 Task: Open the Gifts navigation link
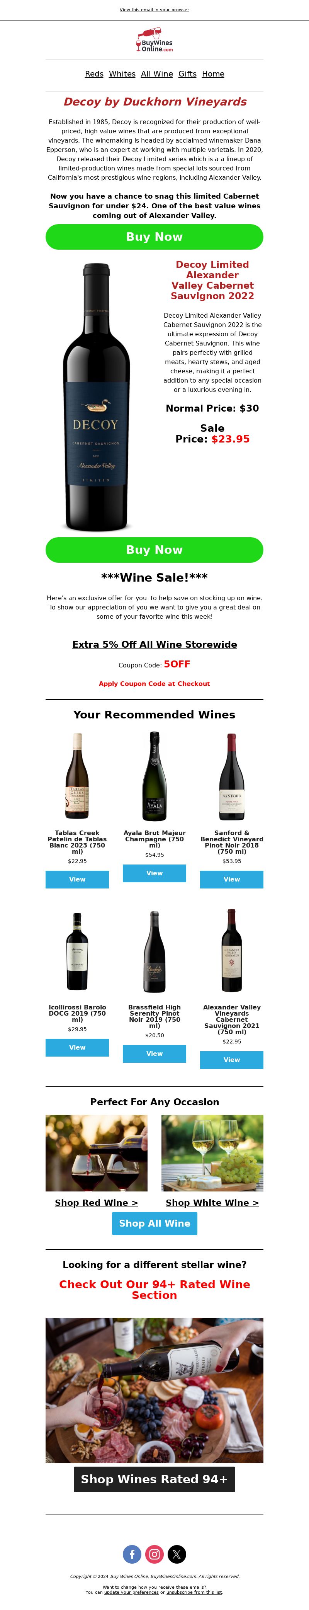187,74
